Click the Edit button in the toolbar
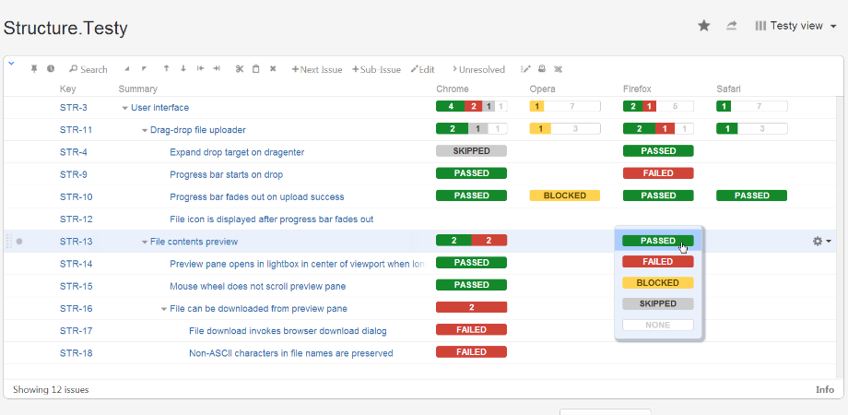This screenshot has height=415, width=848. pyautogui.click(x=422, y=69)
